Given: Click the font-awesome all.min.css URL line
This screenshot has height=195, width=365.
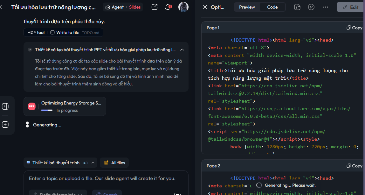Looking at the screenshot, I should (x=265, y=116).
